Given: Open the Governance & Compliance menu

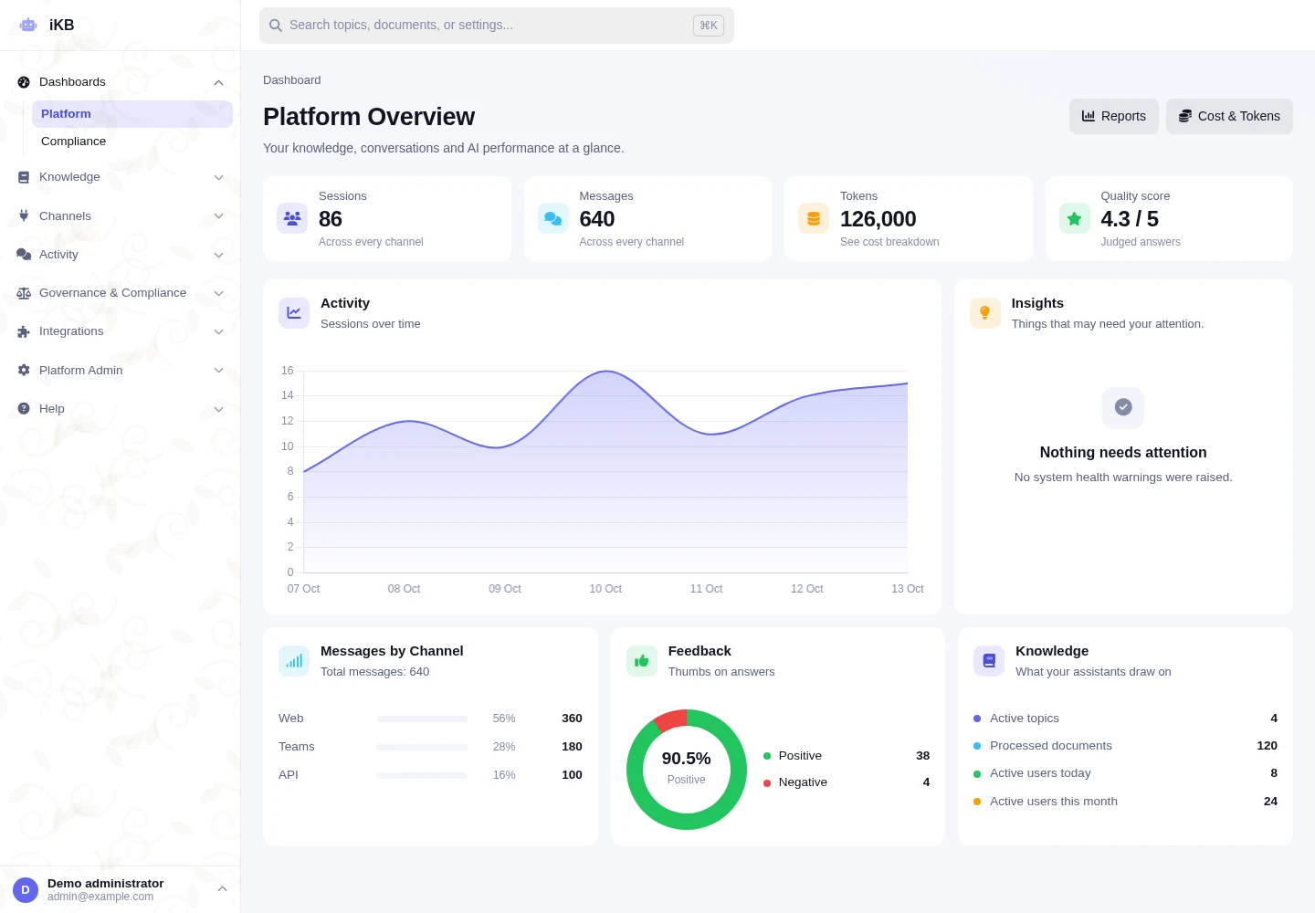Looking at the screenshot, I should pyautogui.click(x=121, y=293).
